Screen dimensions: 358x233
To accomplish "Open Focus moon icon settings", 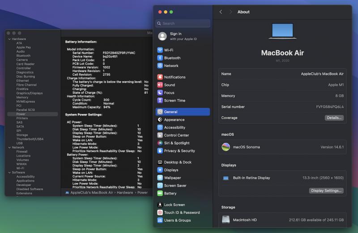I will [x=160, y=93].
